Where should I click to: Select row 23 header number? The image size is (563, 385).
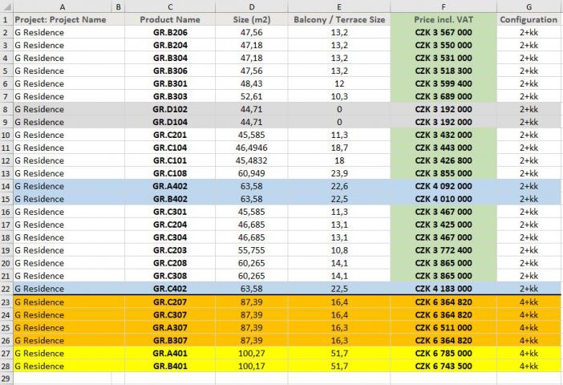tap(6, 302)
